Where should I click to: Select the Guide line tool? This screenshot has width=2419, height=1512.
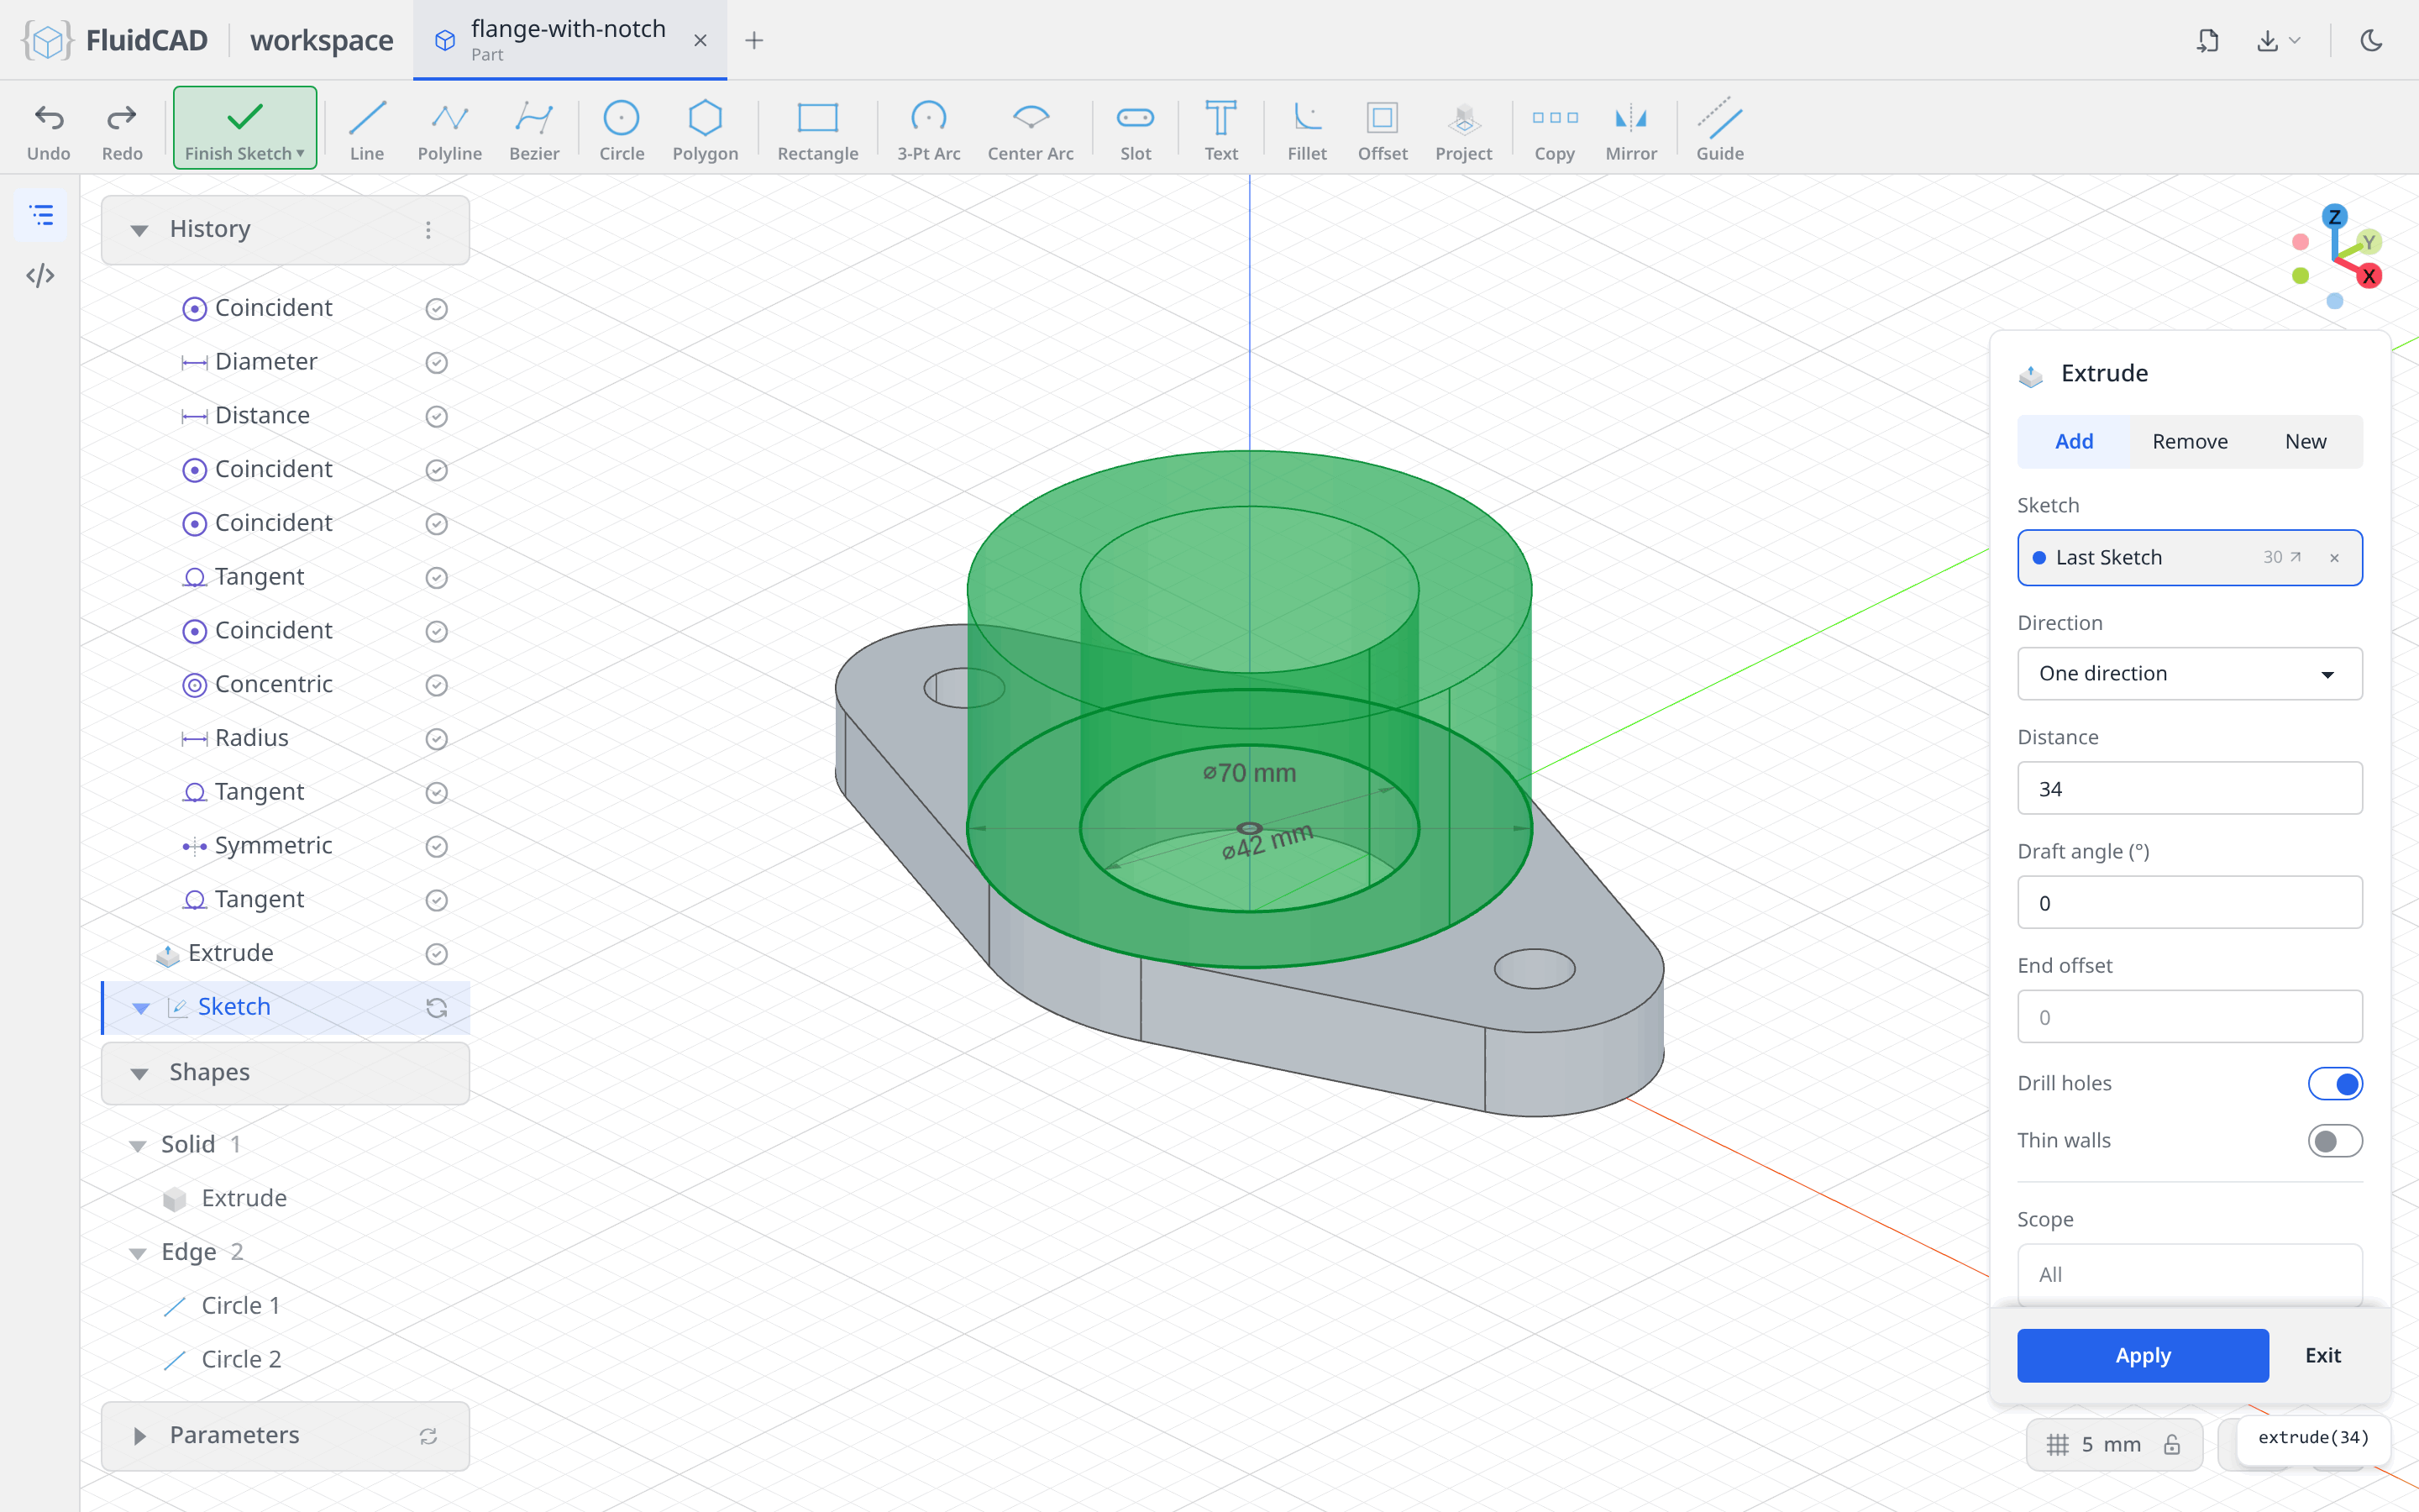pyautogui.click(x=1720, y=130)
